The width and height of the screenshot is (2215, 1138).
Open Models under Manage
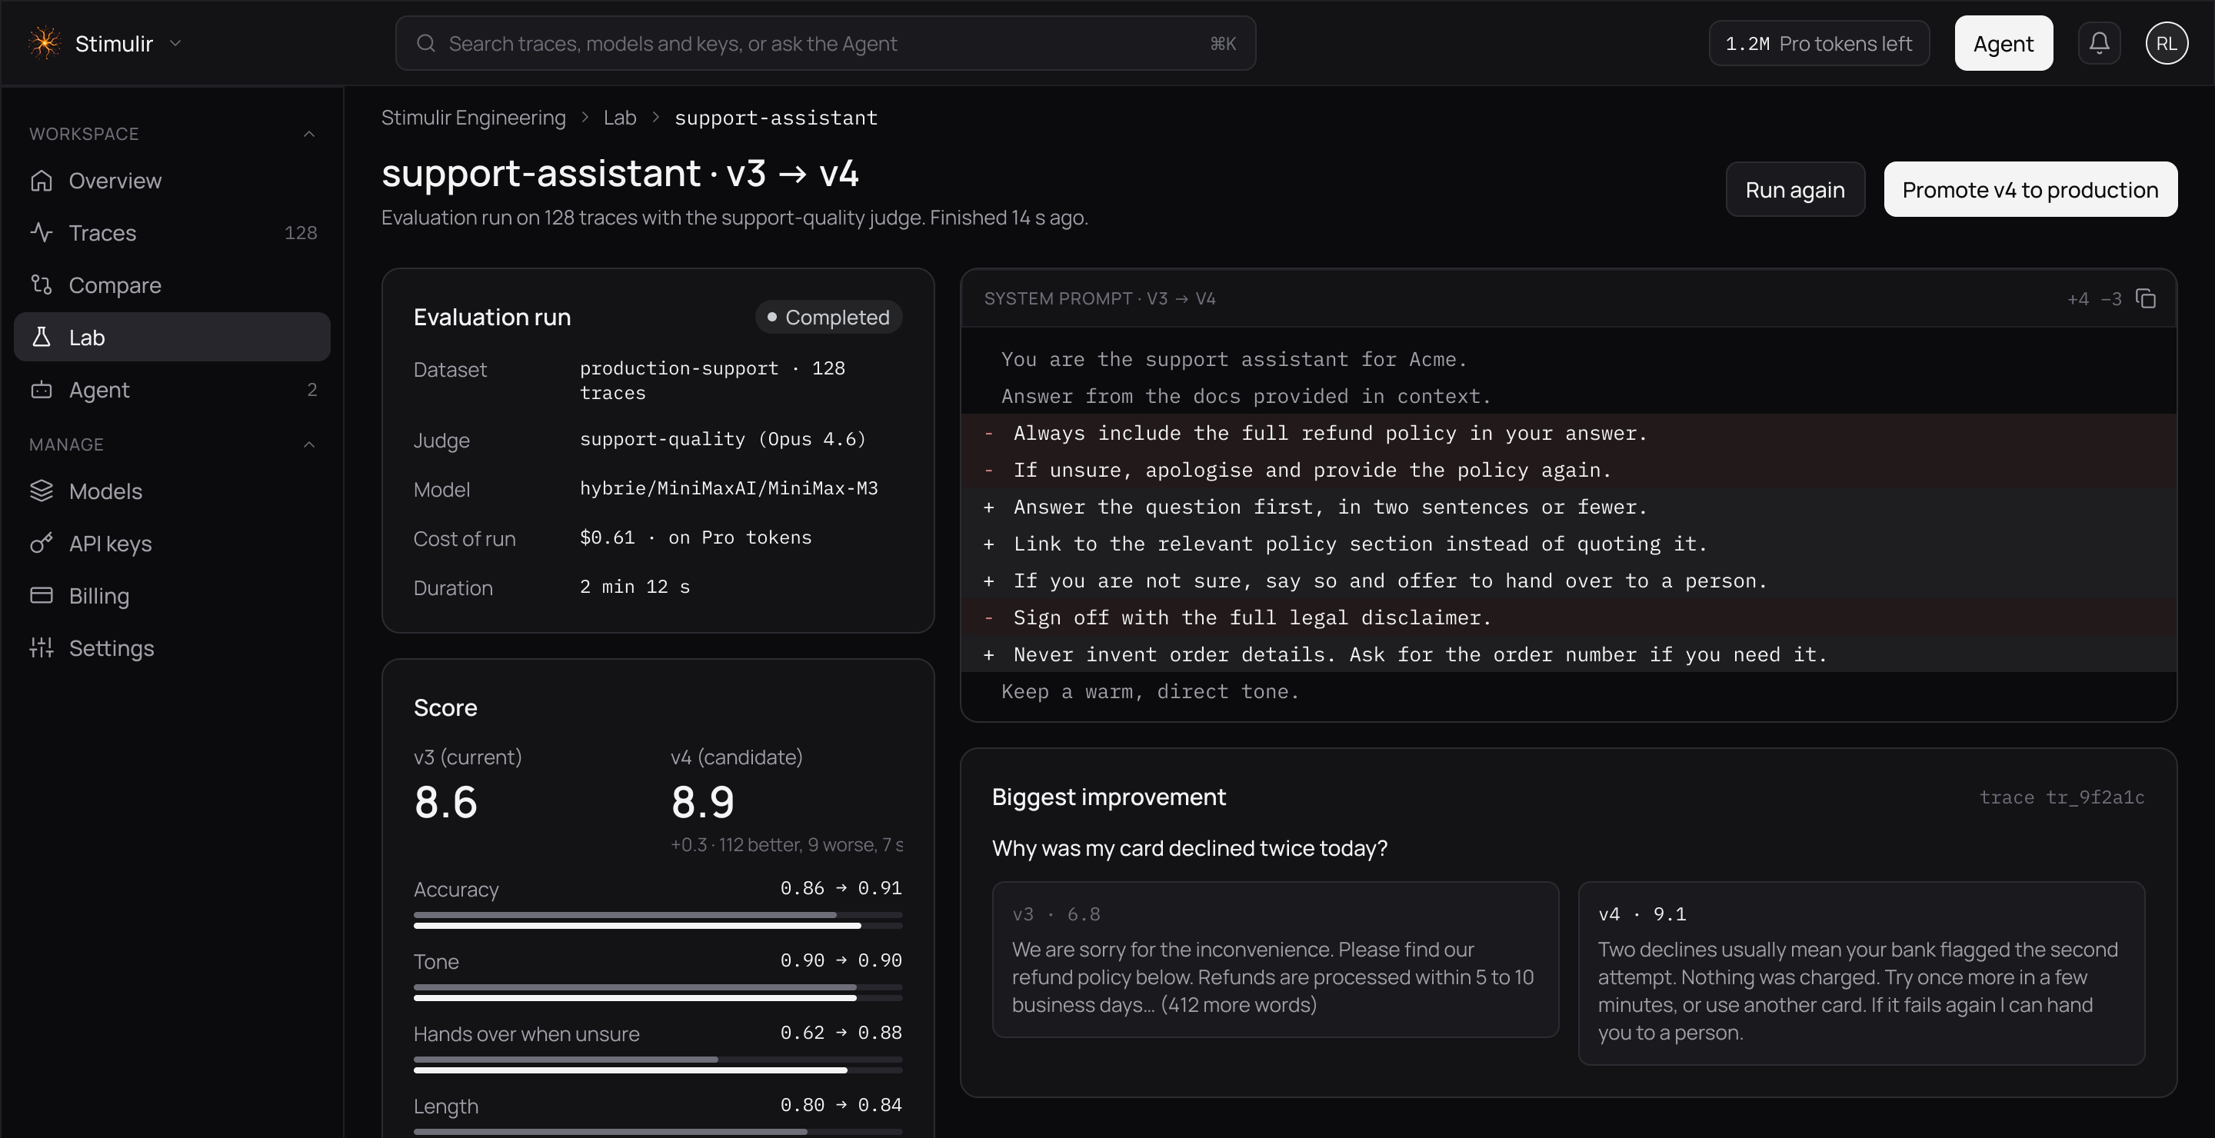172,491
